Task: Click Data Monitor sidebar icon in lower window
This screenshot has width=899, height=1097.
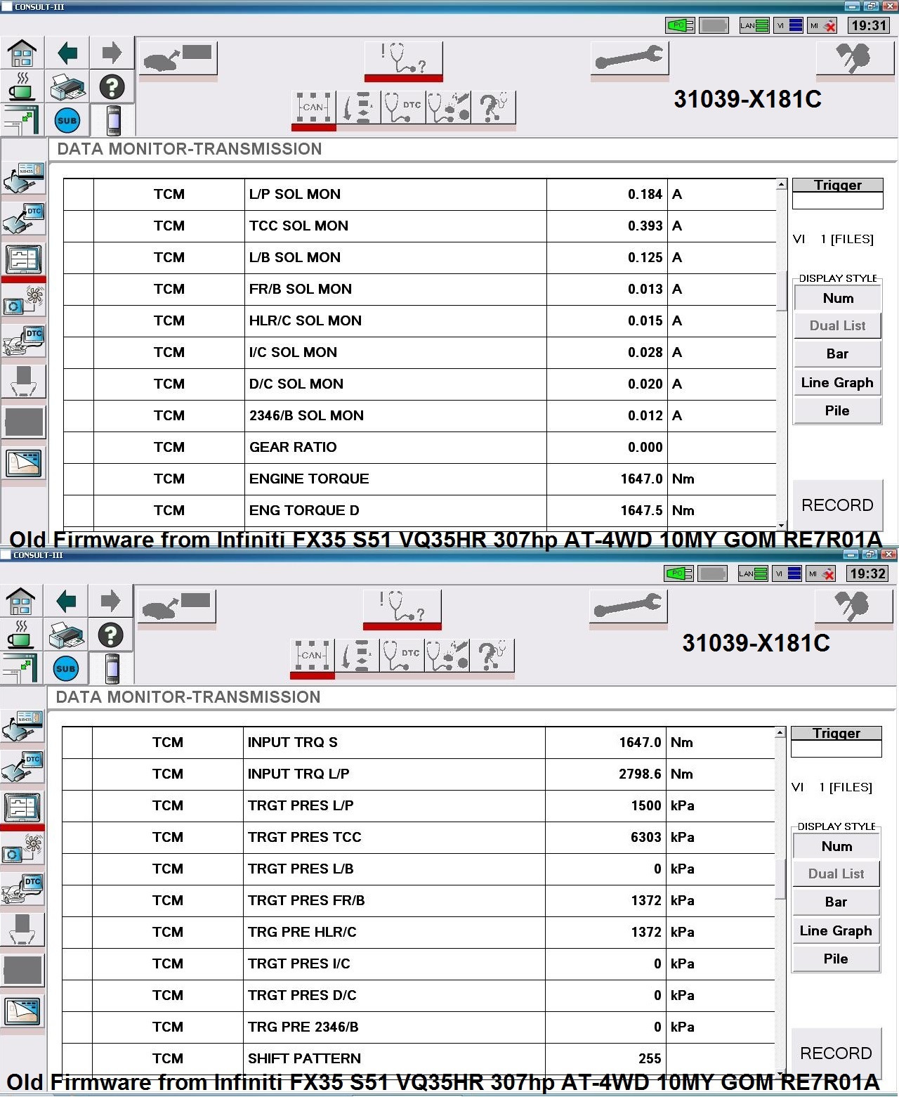Action: pyautogui.click(x=22, y=807)
